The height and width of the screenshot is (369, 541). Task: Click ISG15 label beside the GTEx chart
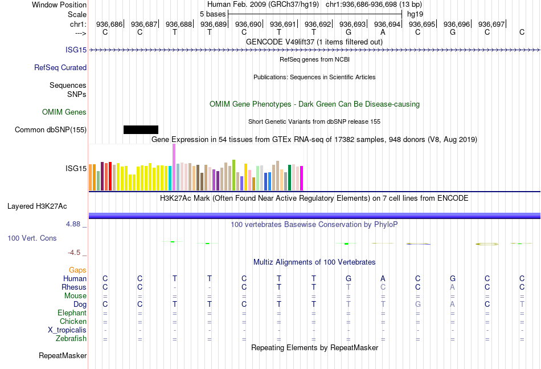76,169
